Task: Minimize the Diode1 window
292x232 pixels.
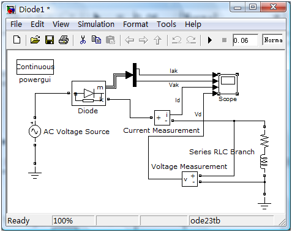Action: pyautogui.click(x=238, y=8)
